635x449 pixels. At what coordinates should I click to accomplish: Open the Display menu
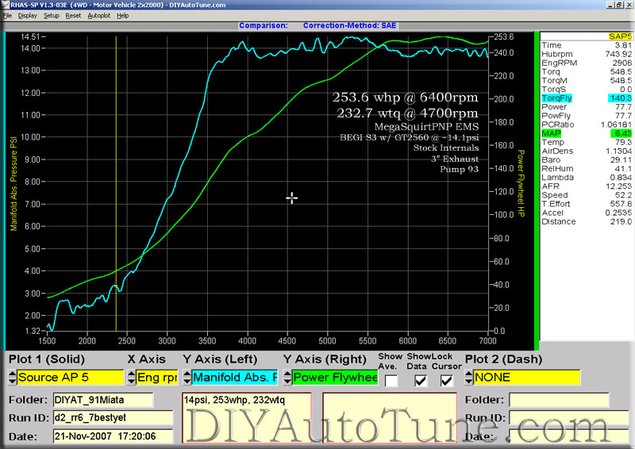pyautogui.click(x=27, y=15)
